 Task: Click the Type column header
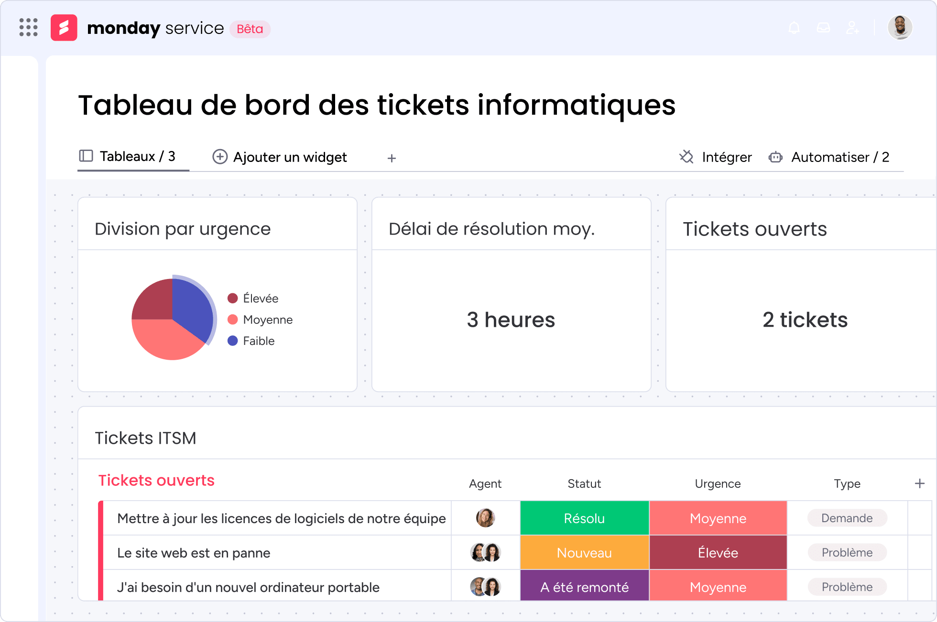coord(847,483)
